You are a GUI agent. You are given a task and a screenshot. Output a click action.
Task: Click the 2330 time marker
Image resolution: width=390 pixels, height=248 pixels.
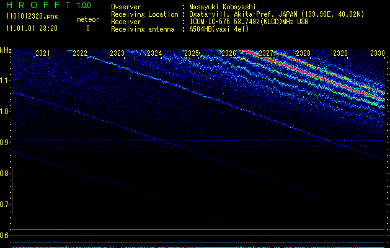click(378, 53)
